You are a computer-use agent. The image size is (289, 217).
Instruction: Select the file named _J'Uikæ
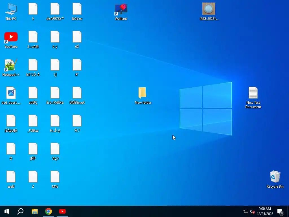point(33,124)
